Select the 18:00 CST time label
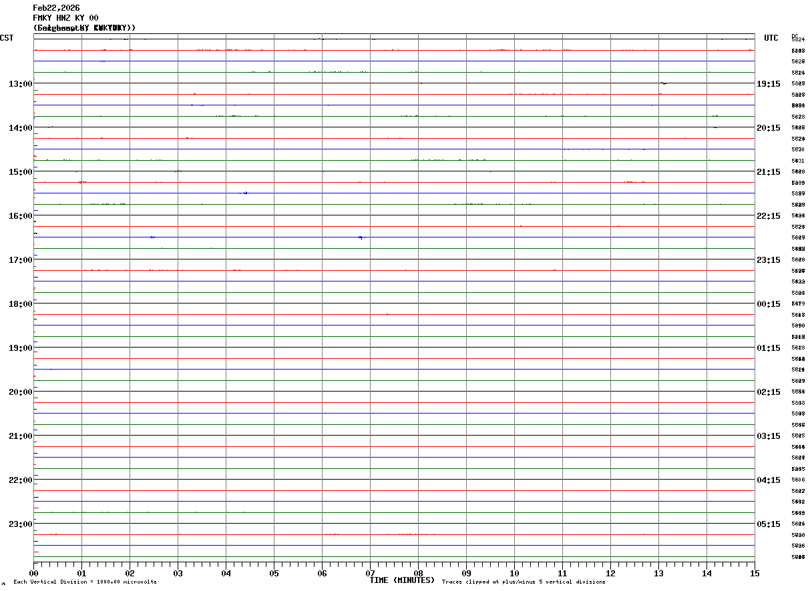This screenshot has height=591, width=808. 20,304
